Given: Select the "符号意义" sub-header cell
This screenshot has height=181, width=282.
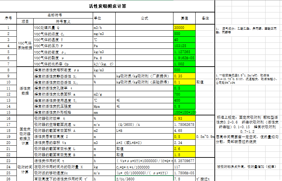Looking at the screenshot, I should [63, 22].
